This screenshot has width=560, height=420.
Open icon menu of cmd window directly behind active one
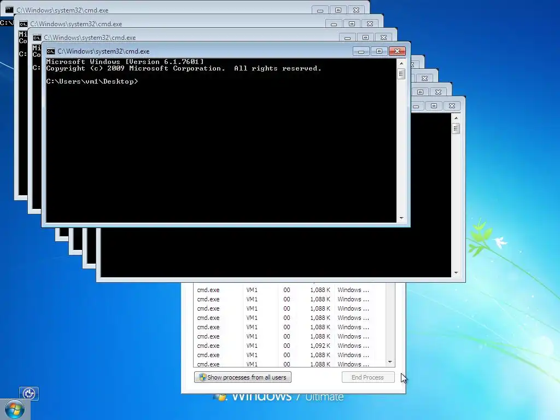(x=37, y=38)
